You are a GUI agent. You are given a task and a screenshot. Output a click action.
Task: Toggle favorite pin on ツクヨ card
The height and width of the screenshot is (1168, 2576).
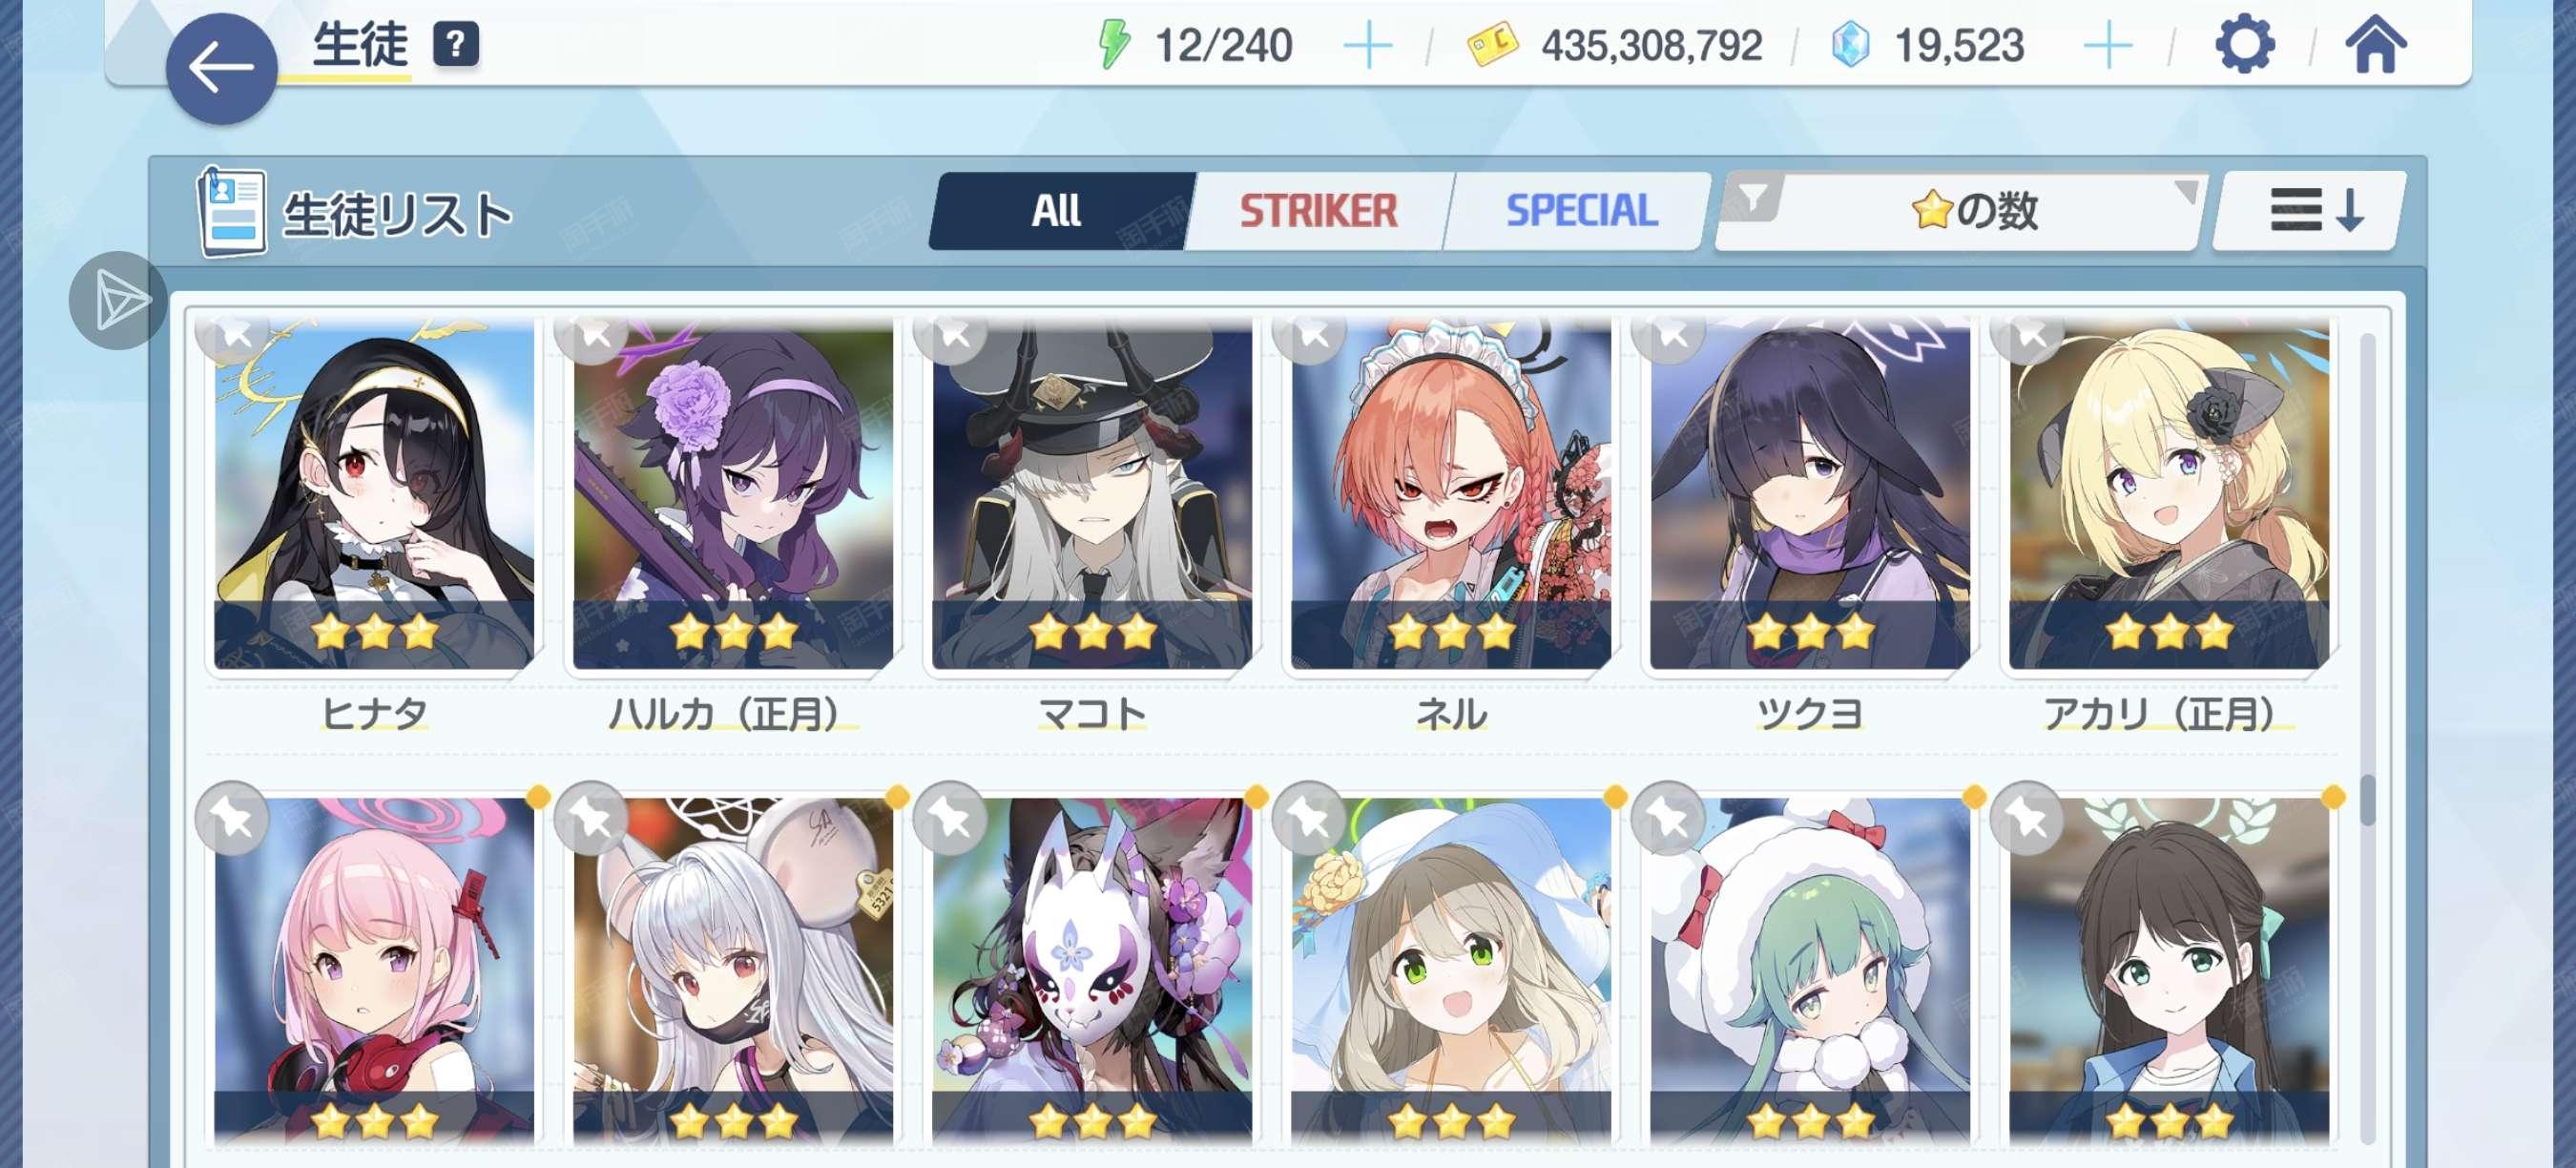click(x=1668, y=334)
